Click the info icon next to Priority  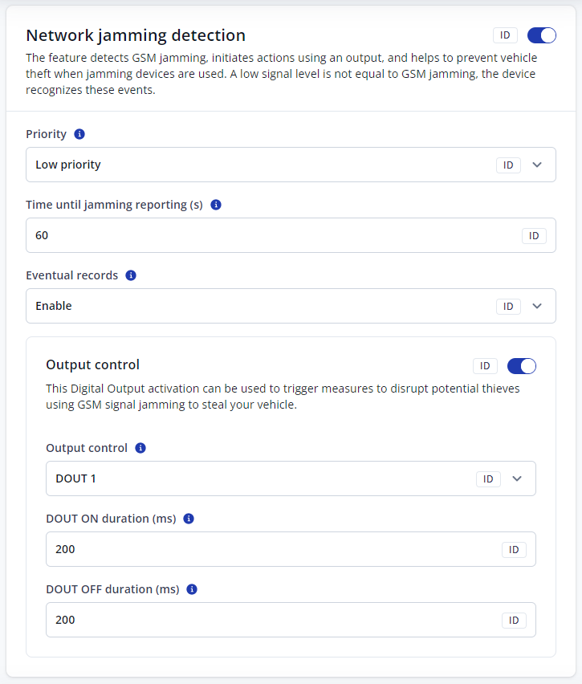[x=79, y=134]
